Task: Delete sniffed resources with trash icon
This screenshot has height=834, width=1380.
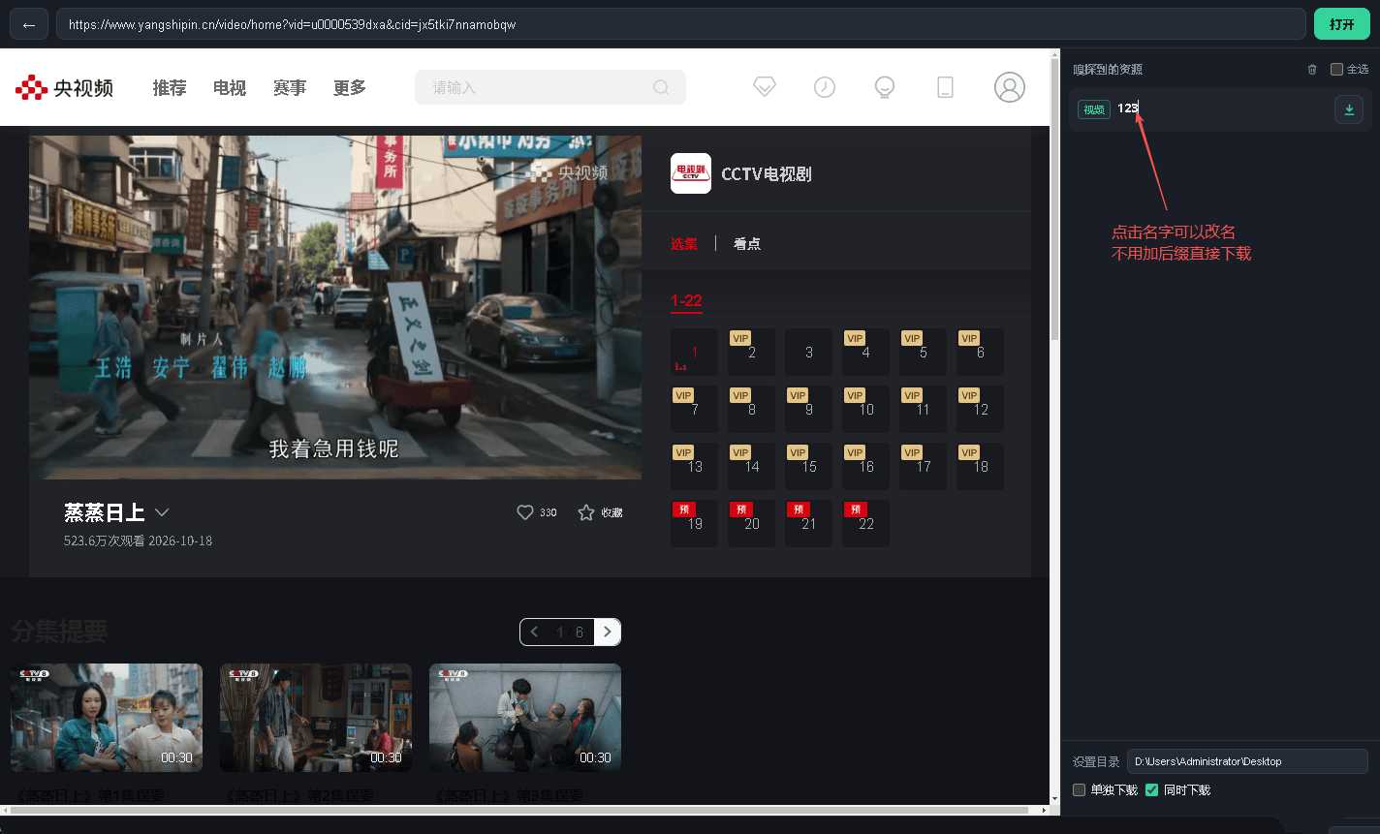Action: tap(1312, 70)
